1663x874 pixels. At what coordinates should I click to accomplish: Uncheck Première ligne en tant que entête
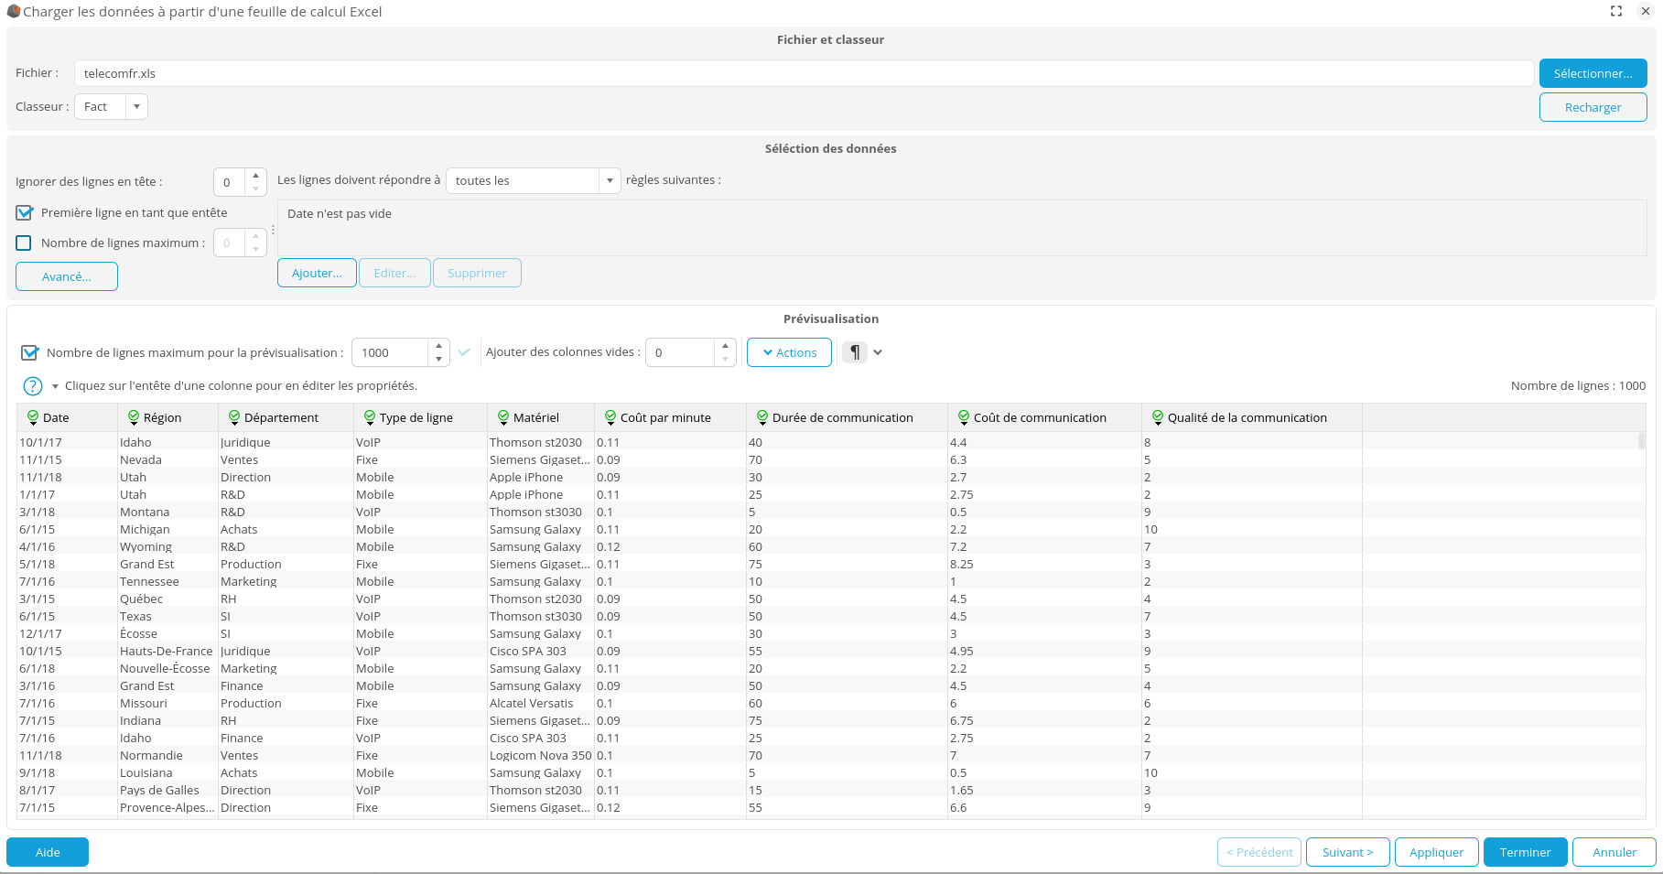(25, 213)
